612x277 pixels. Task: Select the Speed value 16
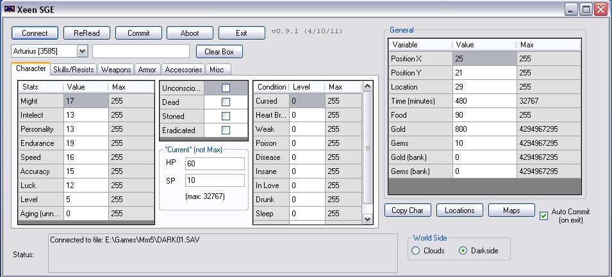pos(86,157)
